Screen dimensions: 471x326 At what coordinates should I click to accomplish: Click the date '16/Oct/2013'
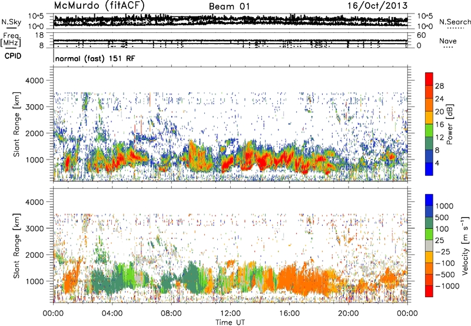(377, 6)
